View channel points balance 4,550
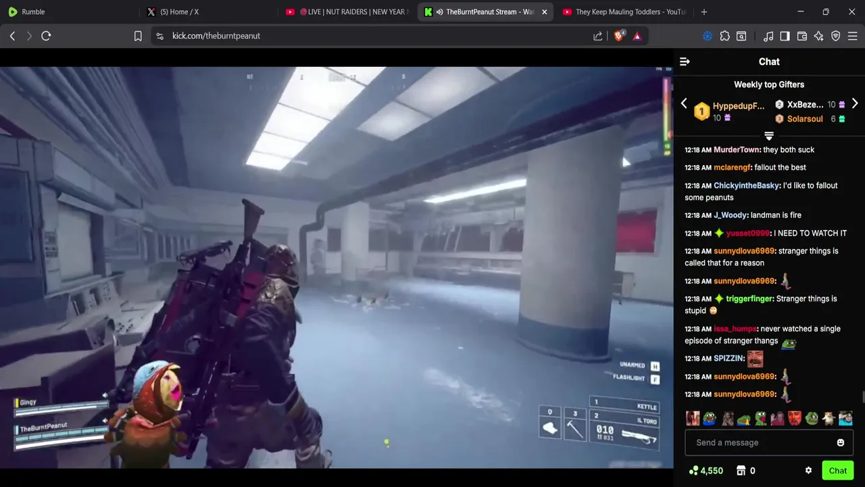This screenshot has height=487, width=865. coord(706,471)
